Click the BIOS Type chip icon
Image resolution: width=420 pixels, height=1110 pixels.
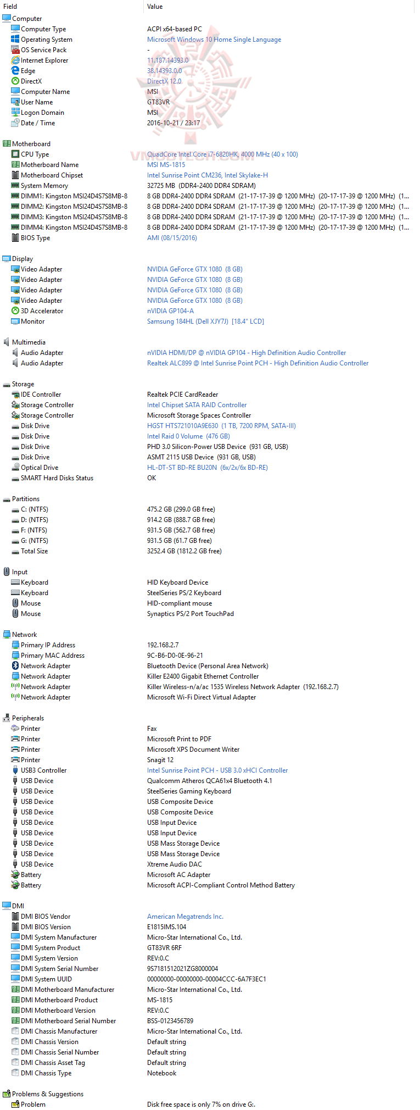(15, 237)
